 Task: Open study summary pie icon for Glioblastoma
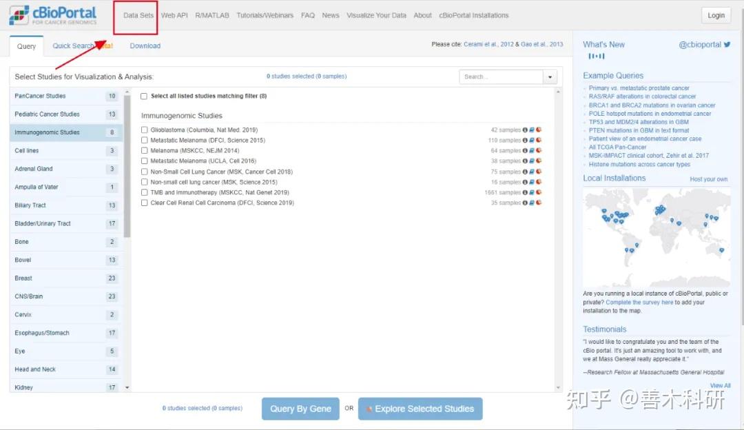click(539, 130)
